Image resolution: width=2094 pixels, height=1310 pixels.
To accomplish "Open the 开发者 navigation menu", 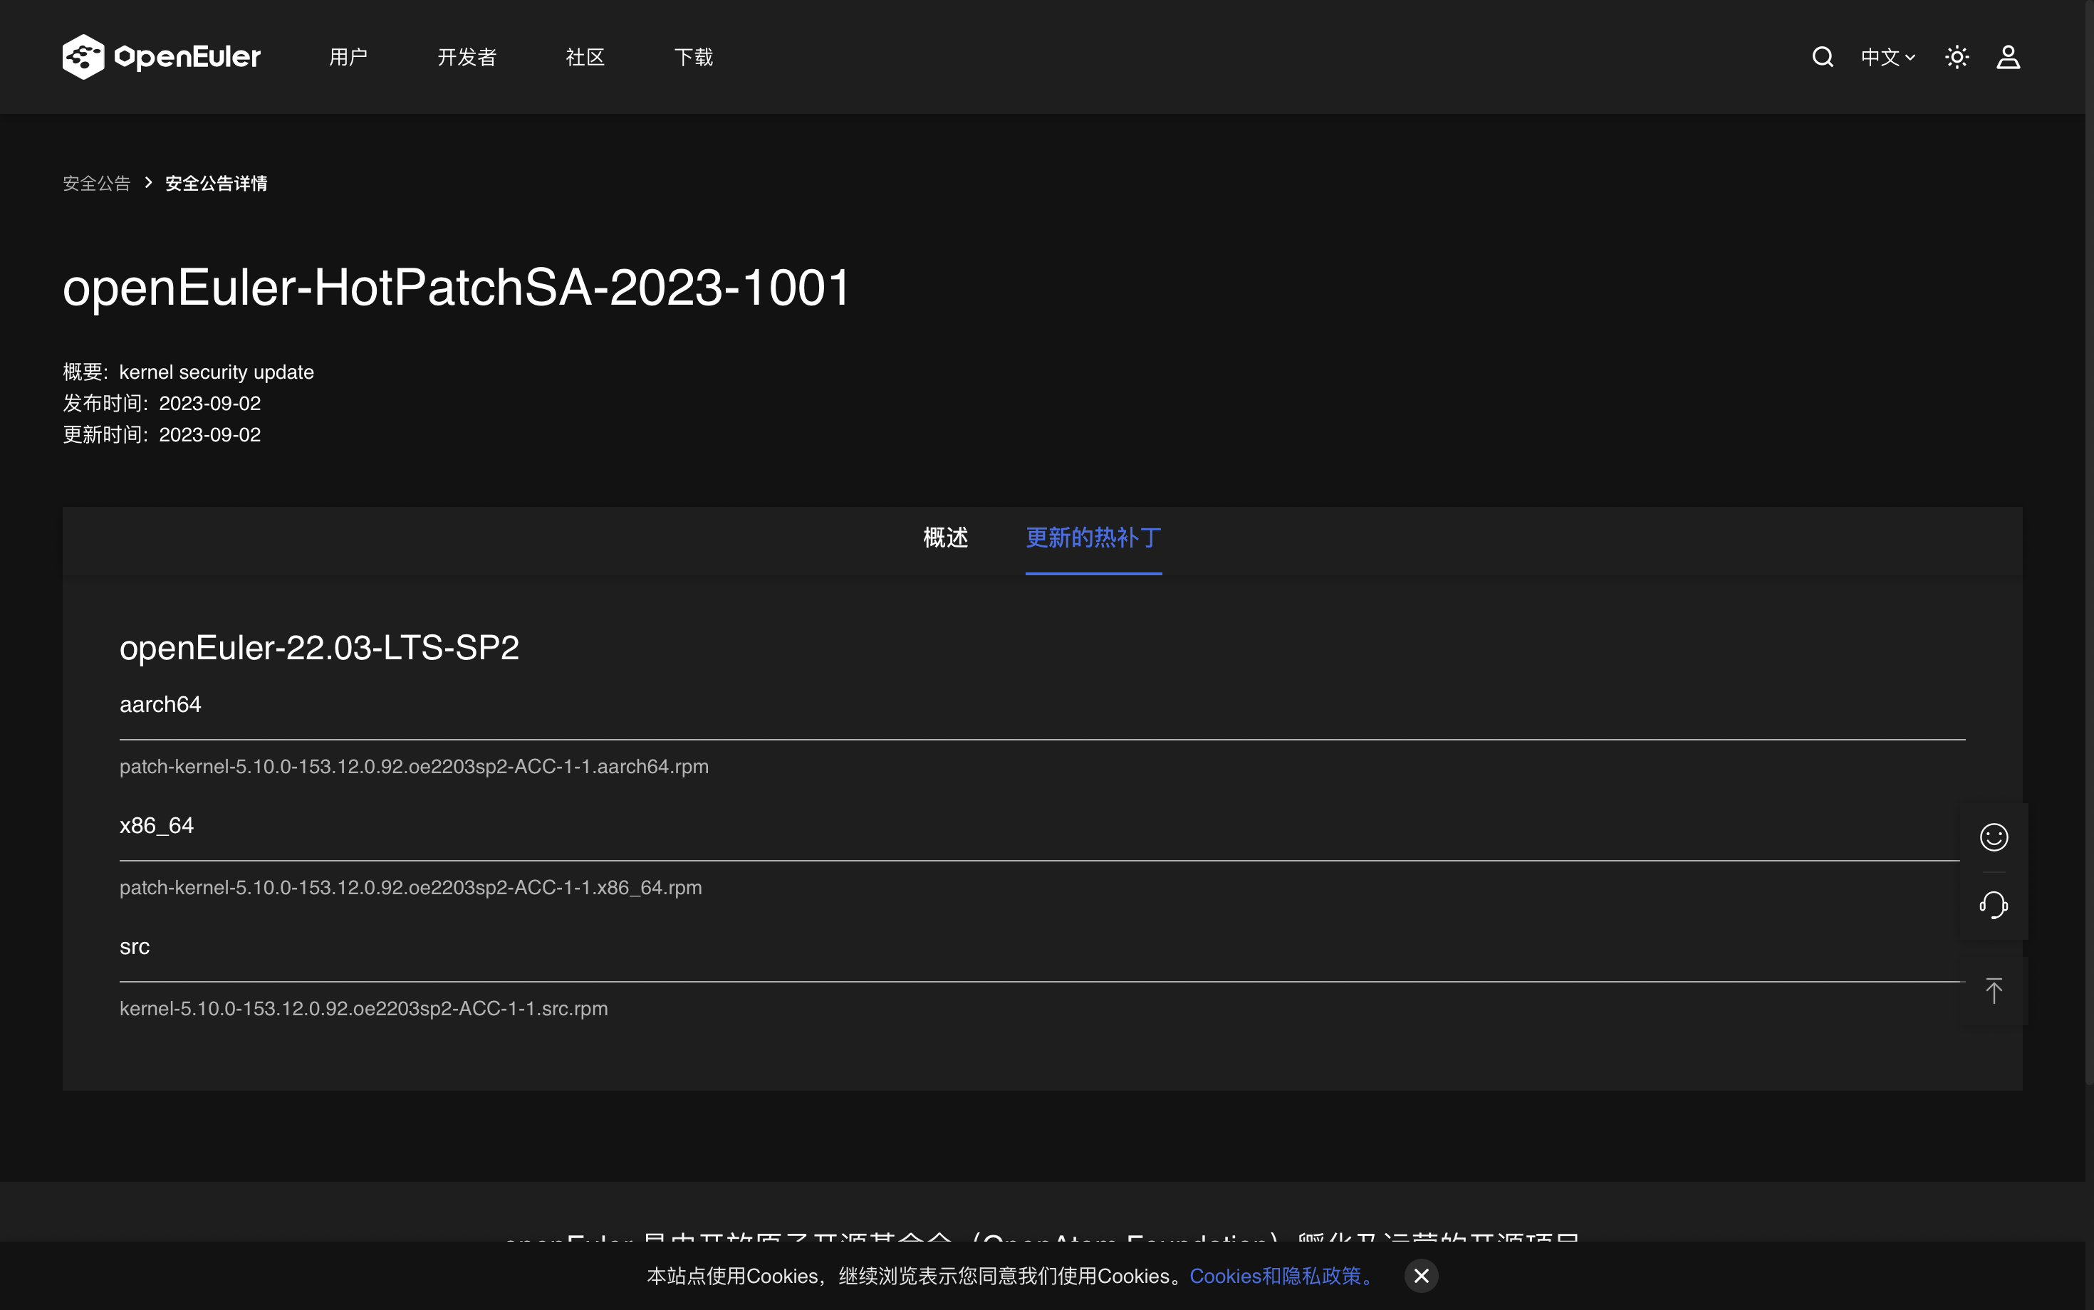I will 467,57.
